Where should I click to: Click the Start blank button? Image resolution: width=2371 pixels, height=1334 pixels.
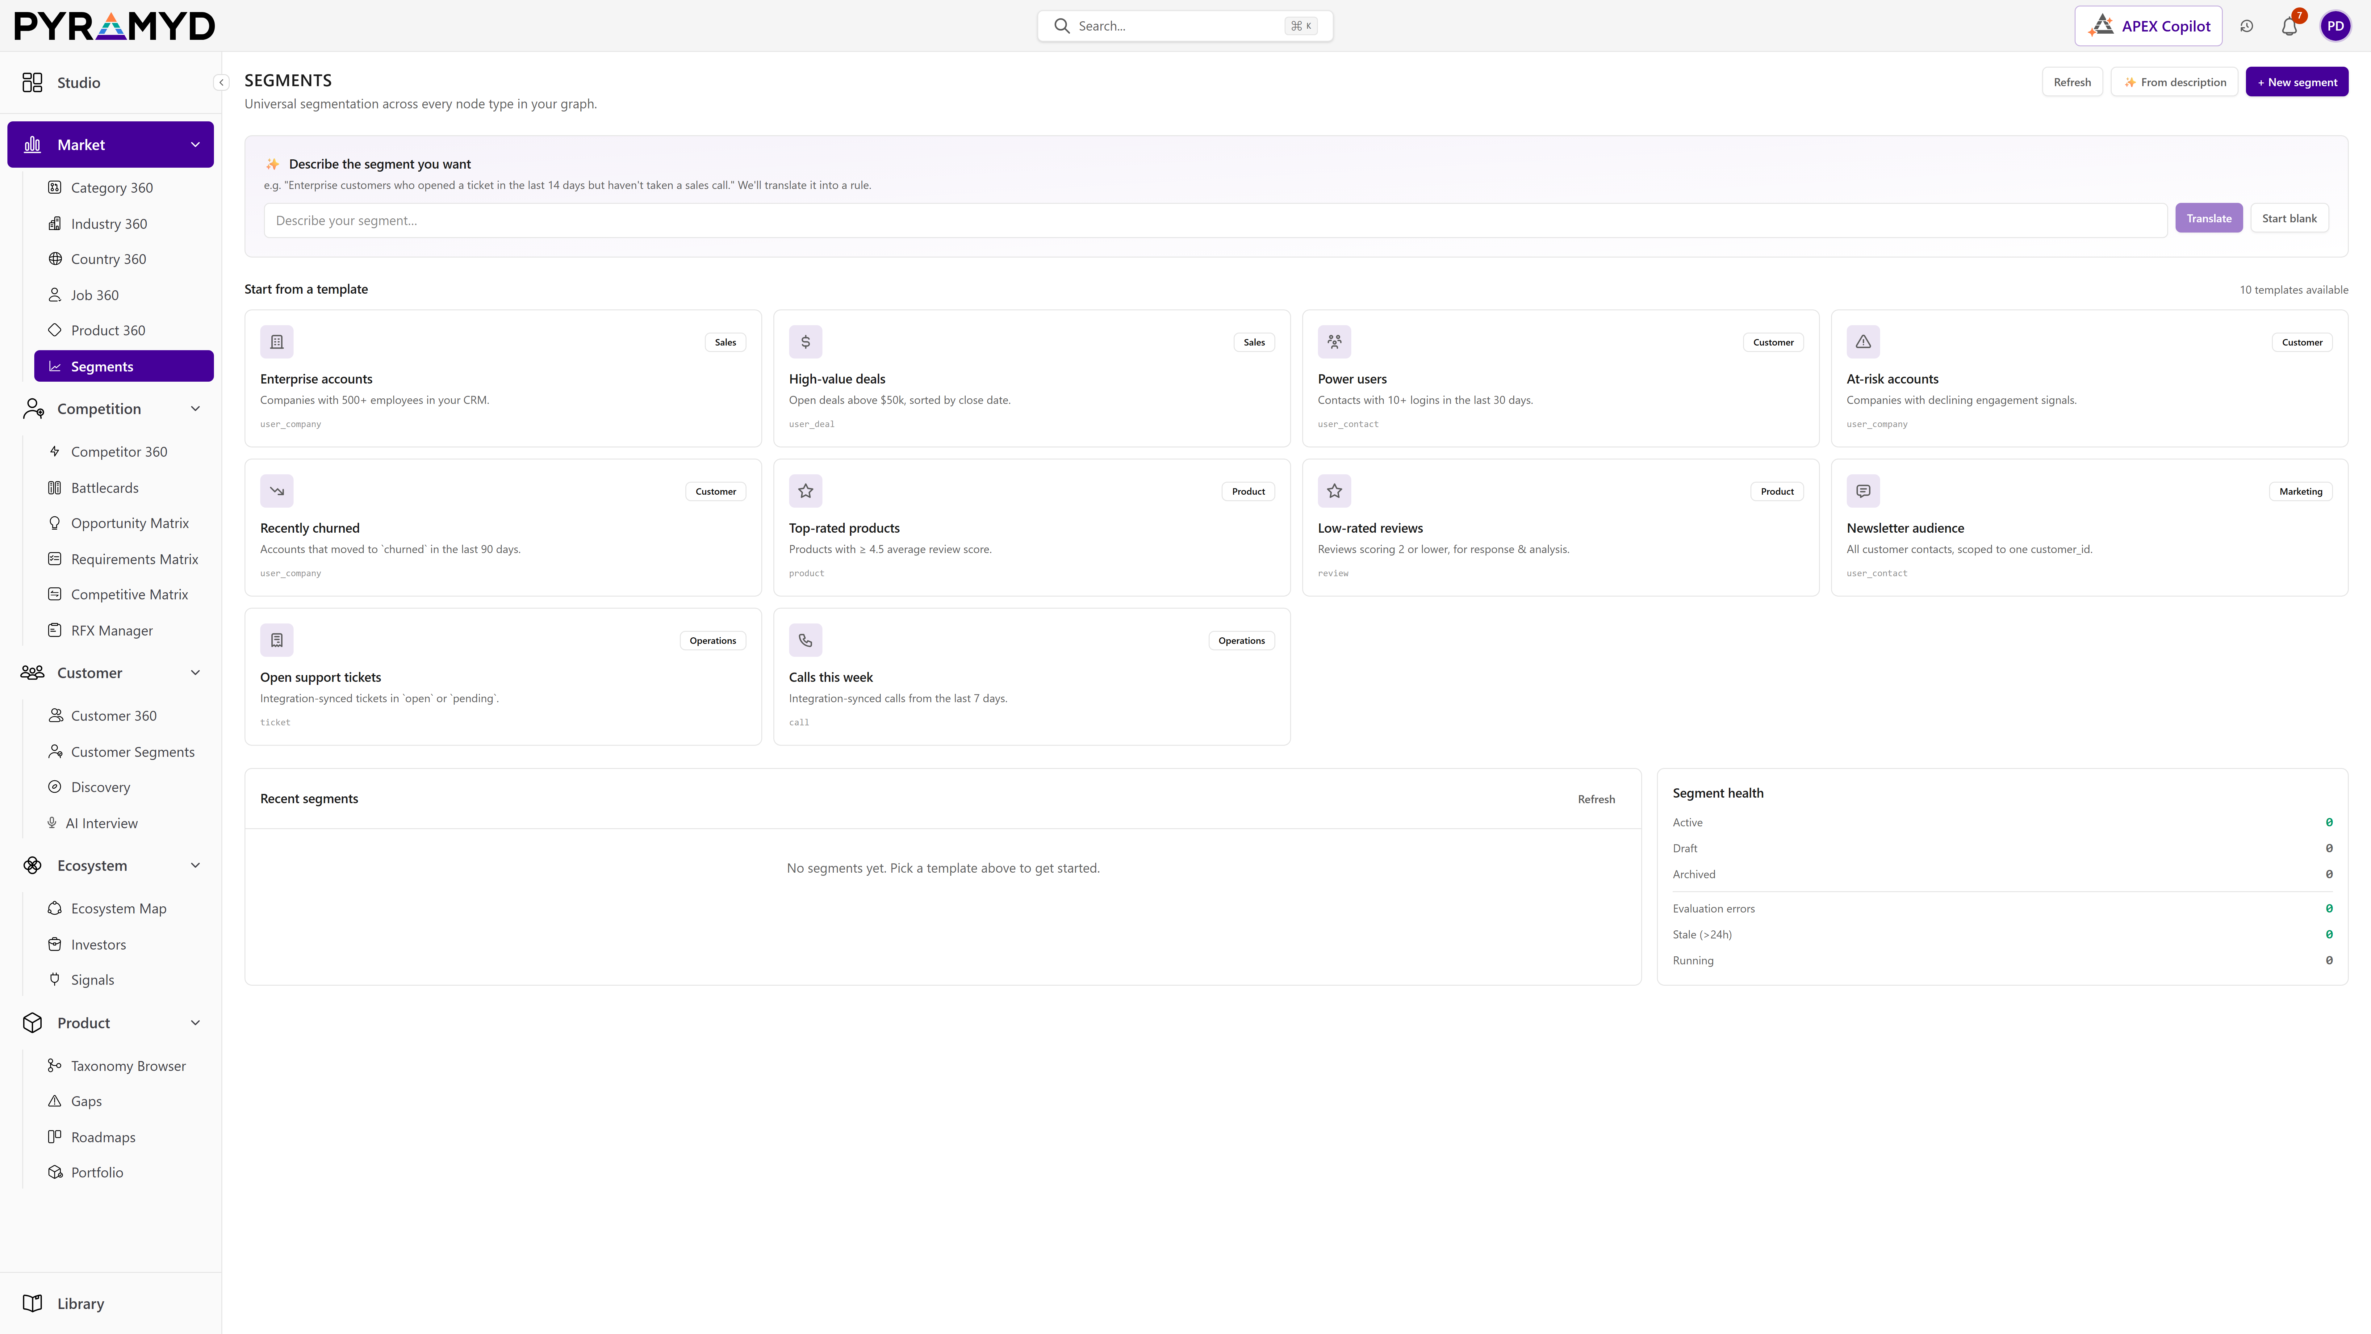[2289, 218]
